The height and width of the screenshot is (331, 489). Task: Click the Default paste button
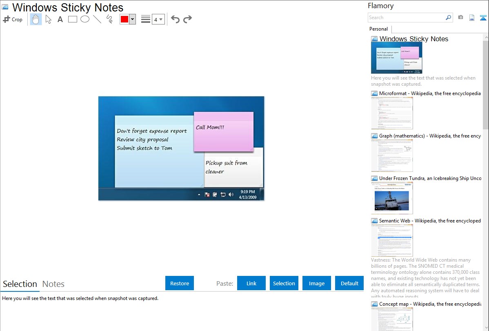349,283
